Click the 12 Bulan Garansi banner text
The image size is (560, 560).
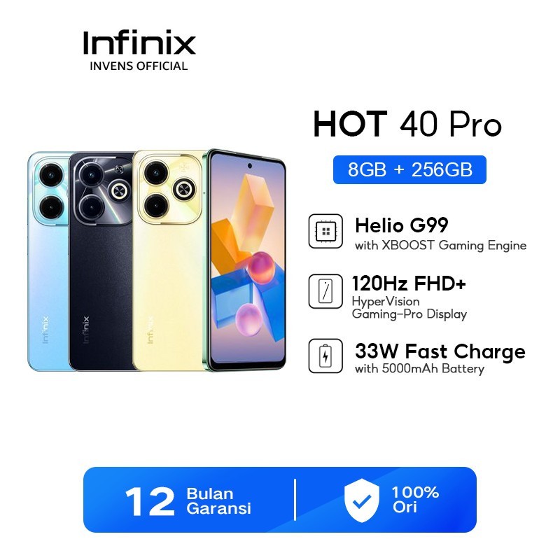coord(188,500)
